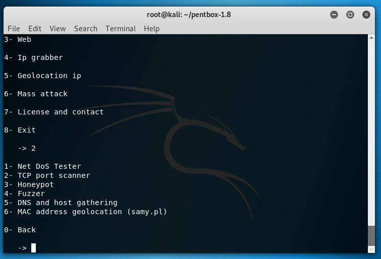The height and width of the screenshot is (259, 381).
Task: Close the root@kali terminal window
Action: (366, 15)
